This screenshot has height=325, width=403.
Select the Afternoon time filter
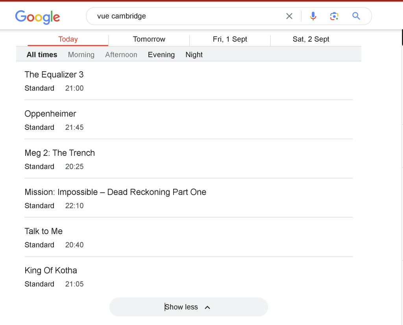tap(121, 55)
